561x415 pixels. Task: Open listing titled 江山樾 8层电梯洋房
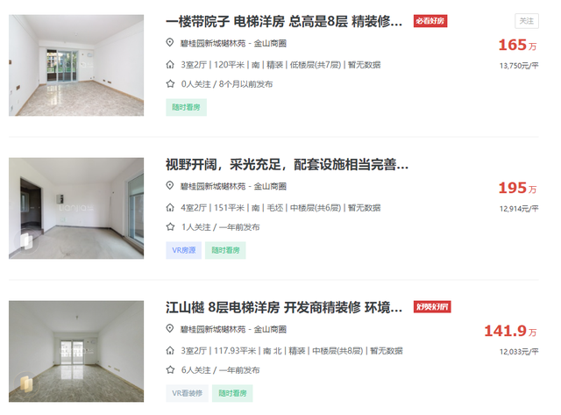pos(284,307)
